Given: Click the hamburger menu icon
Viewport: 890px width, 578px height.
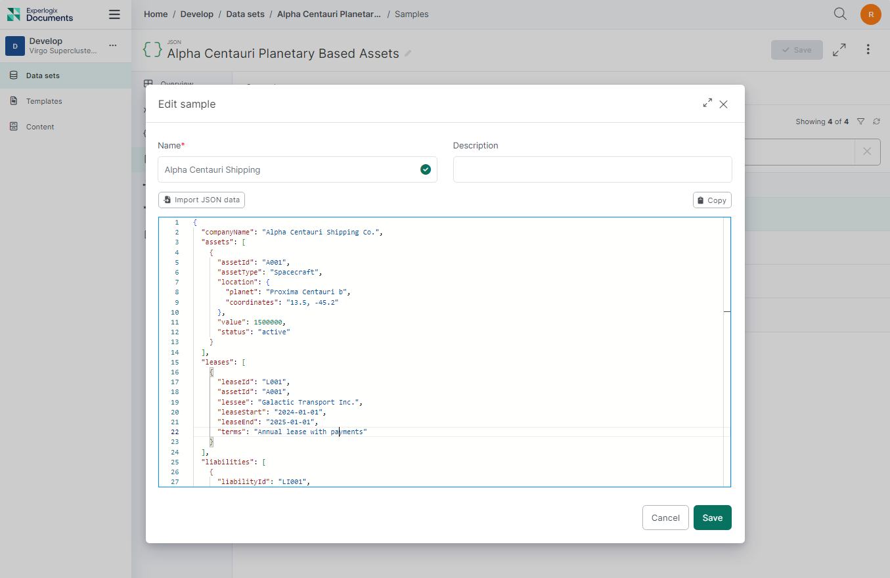Looking at the screenshot, I should tap(114, 14).
